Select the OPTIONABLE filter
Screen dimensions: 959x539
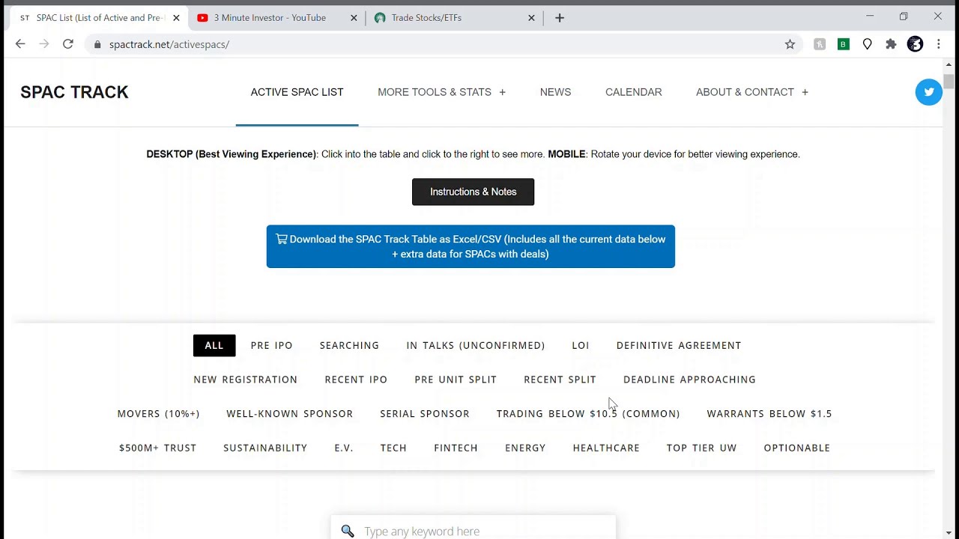[796, 448]
